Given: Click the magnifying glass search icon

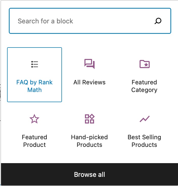Looking at the screenshot, I should click(158, 21).
